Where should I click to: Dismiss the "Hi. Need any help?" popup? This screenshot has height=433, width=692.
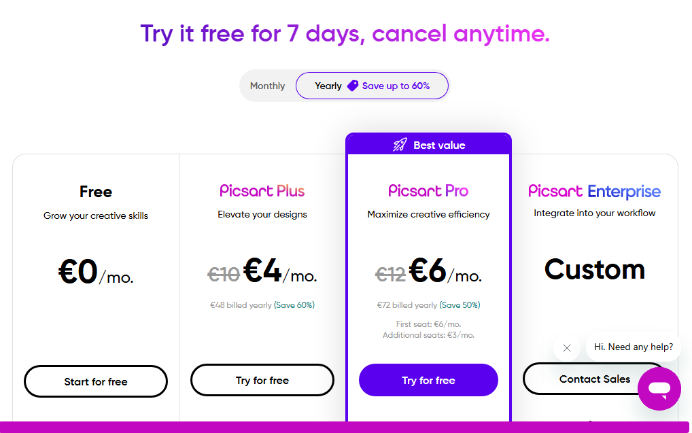click(x=567, y=348)
